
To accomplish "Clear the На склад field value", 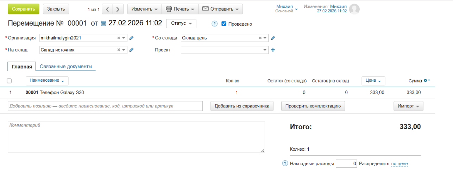I will pos(119,50).
